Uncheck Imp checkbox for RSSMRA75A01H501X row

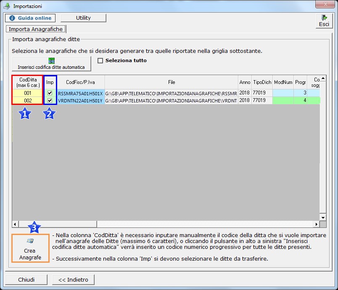click(50, 93)
